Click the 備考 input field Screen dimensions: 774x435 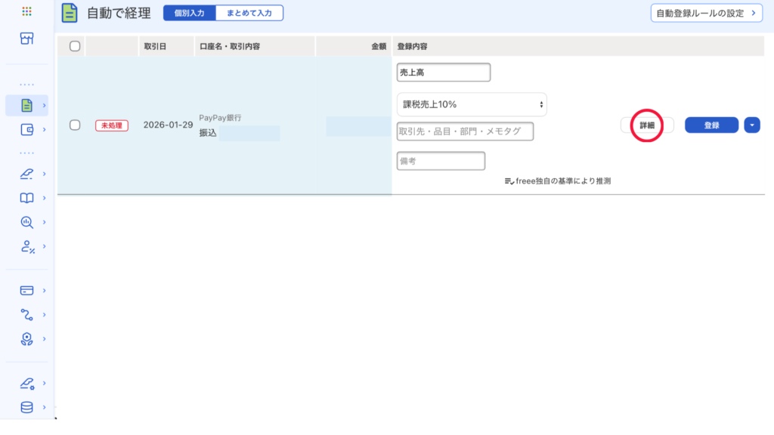pyautogui.click(x=441, y=161)
